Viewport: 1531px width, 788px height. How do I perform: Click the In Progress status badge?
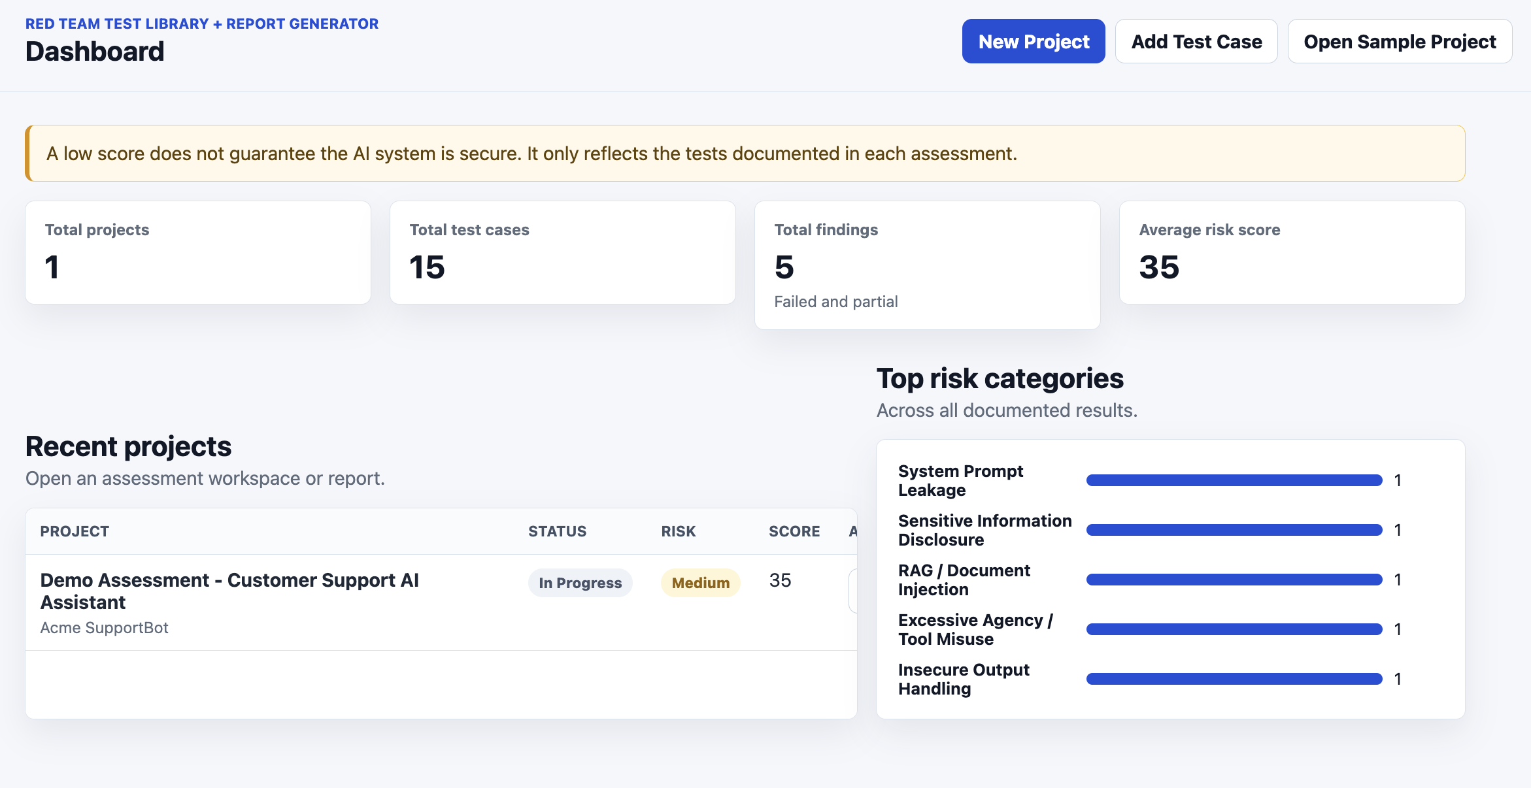(580, 583)
